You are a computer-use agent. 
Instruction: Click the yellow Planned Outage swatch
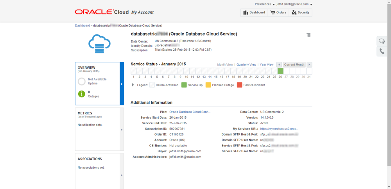pyautogui.click(x=208, y=85)
